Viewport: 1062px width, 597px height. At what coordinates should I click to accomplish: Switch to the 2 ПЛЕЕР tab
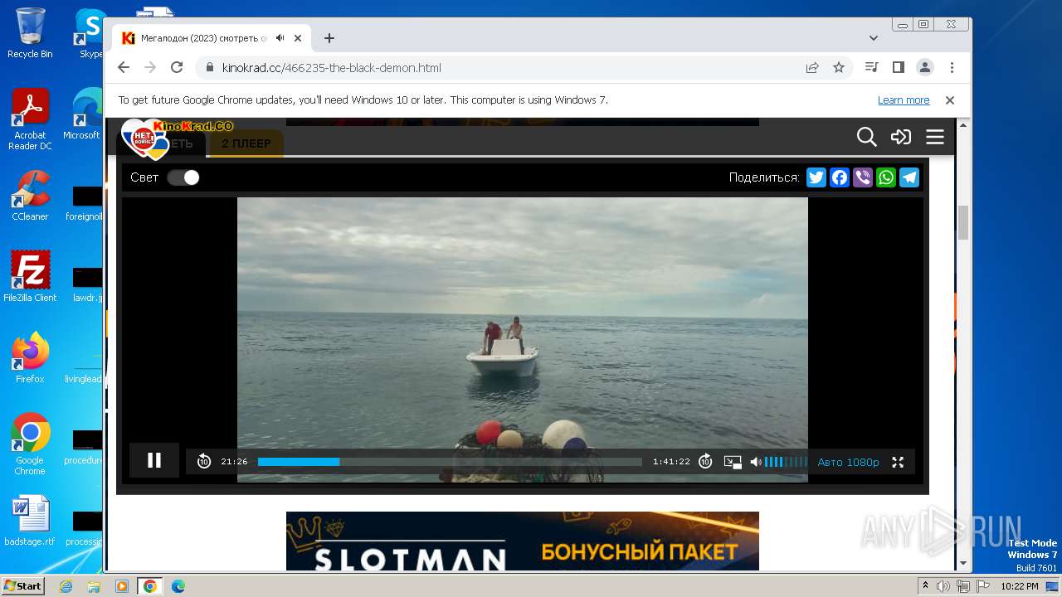tap(246, 143)
